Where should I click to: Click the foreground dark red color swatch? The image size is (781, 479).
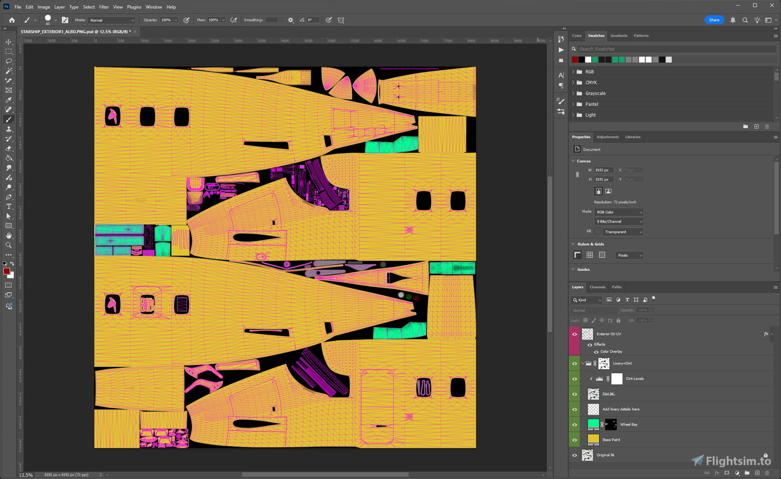[x=6, y=271]
